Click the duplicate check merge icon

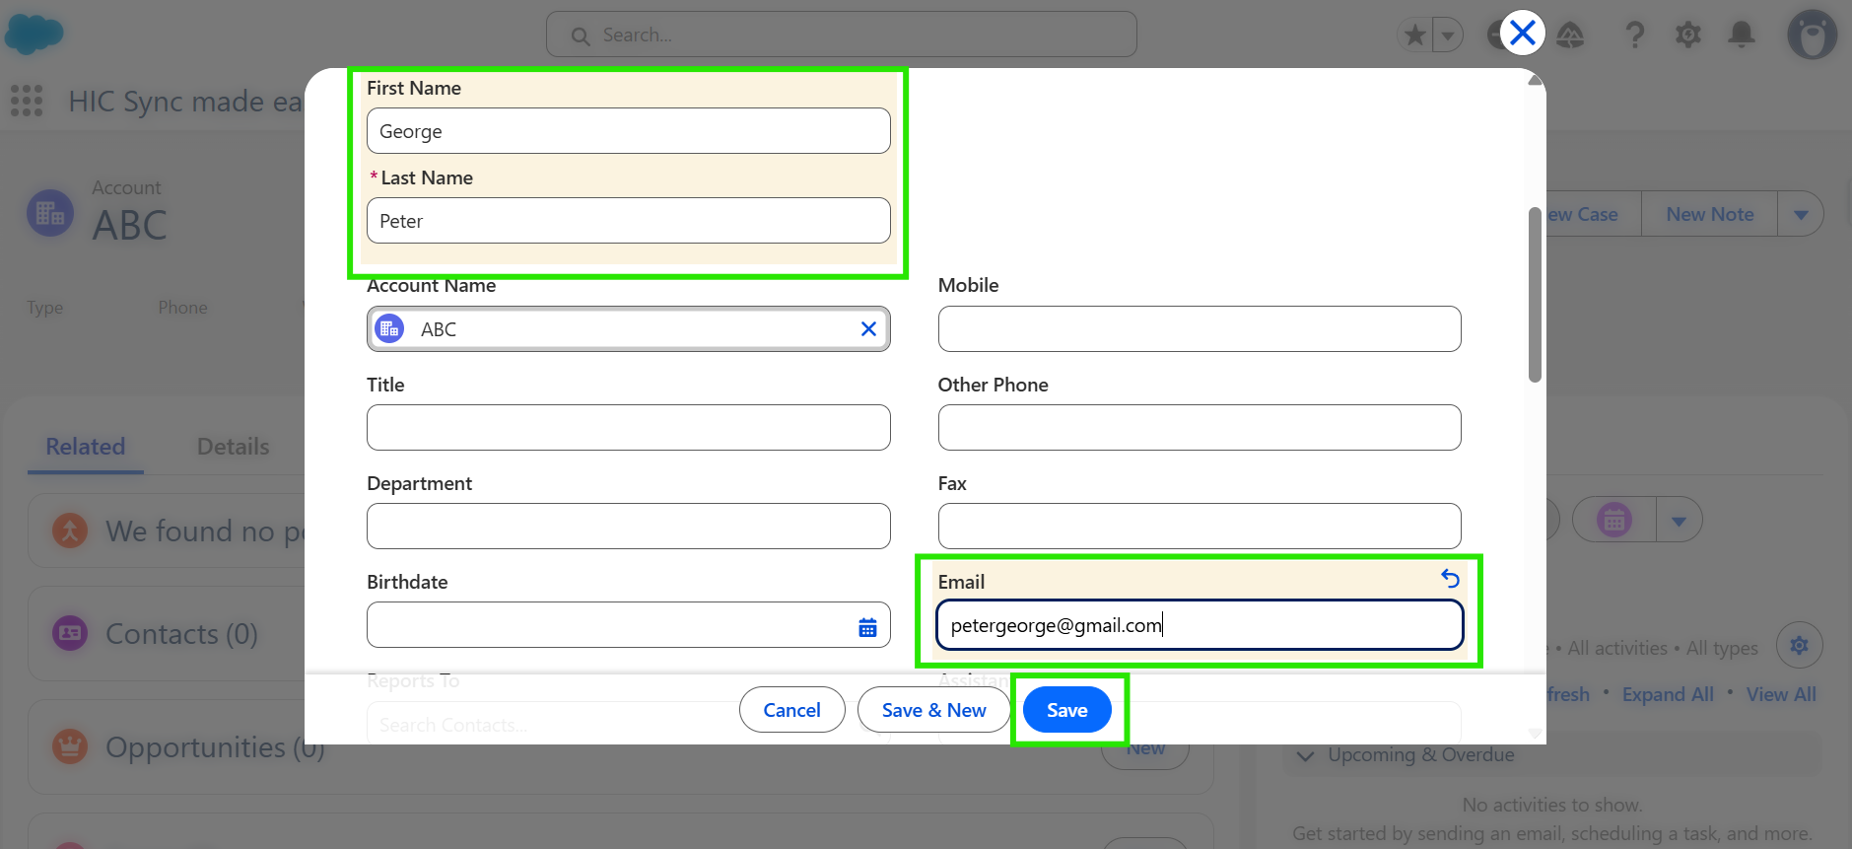[x=70, y=531]
